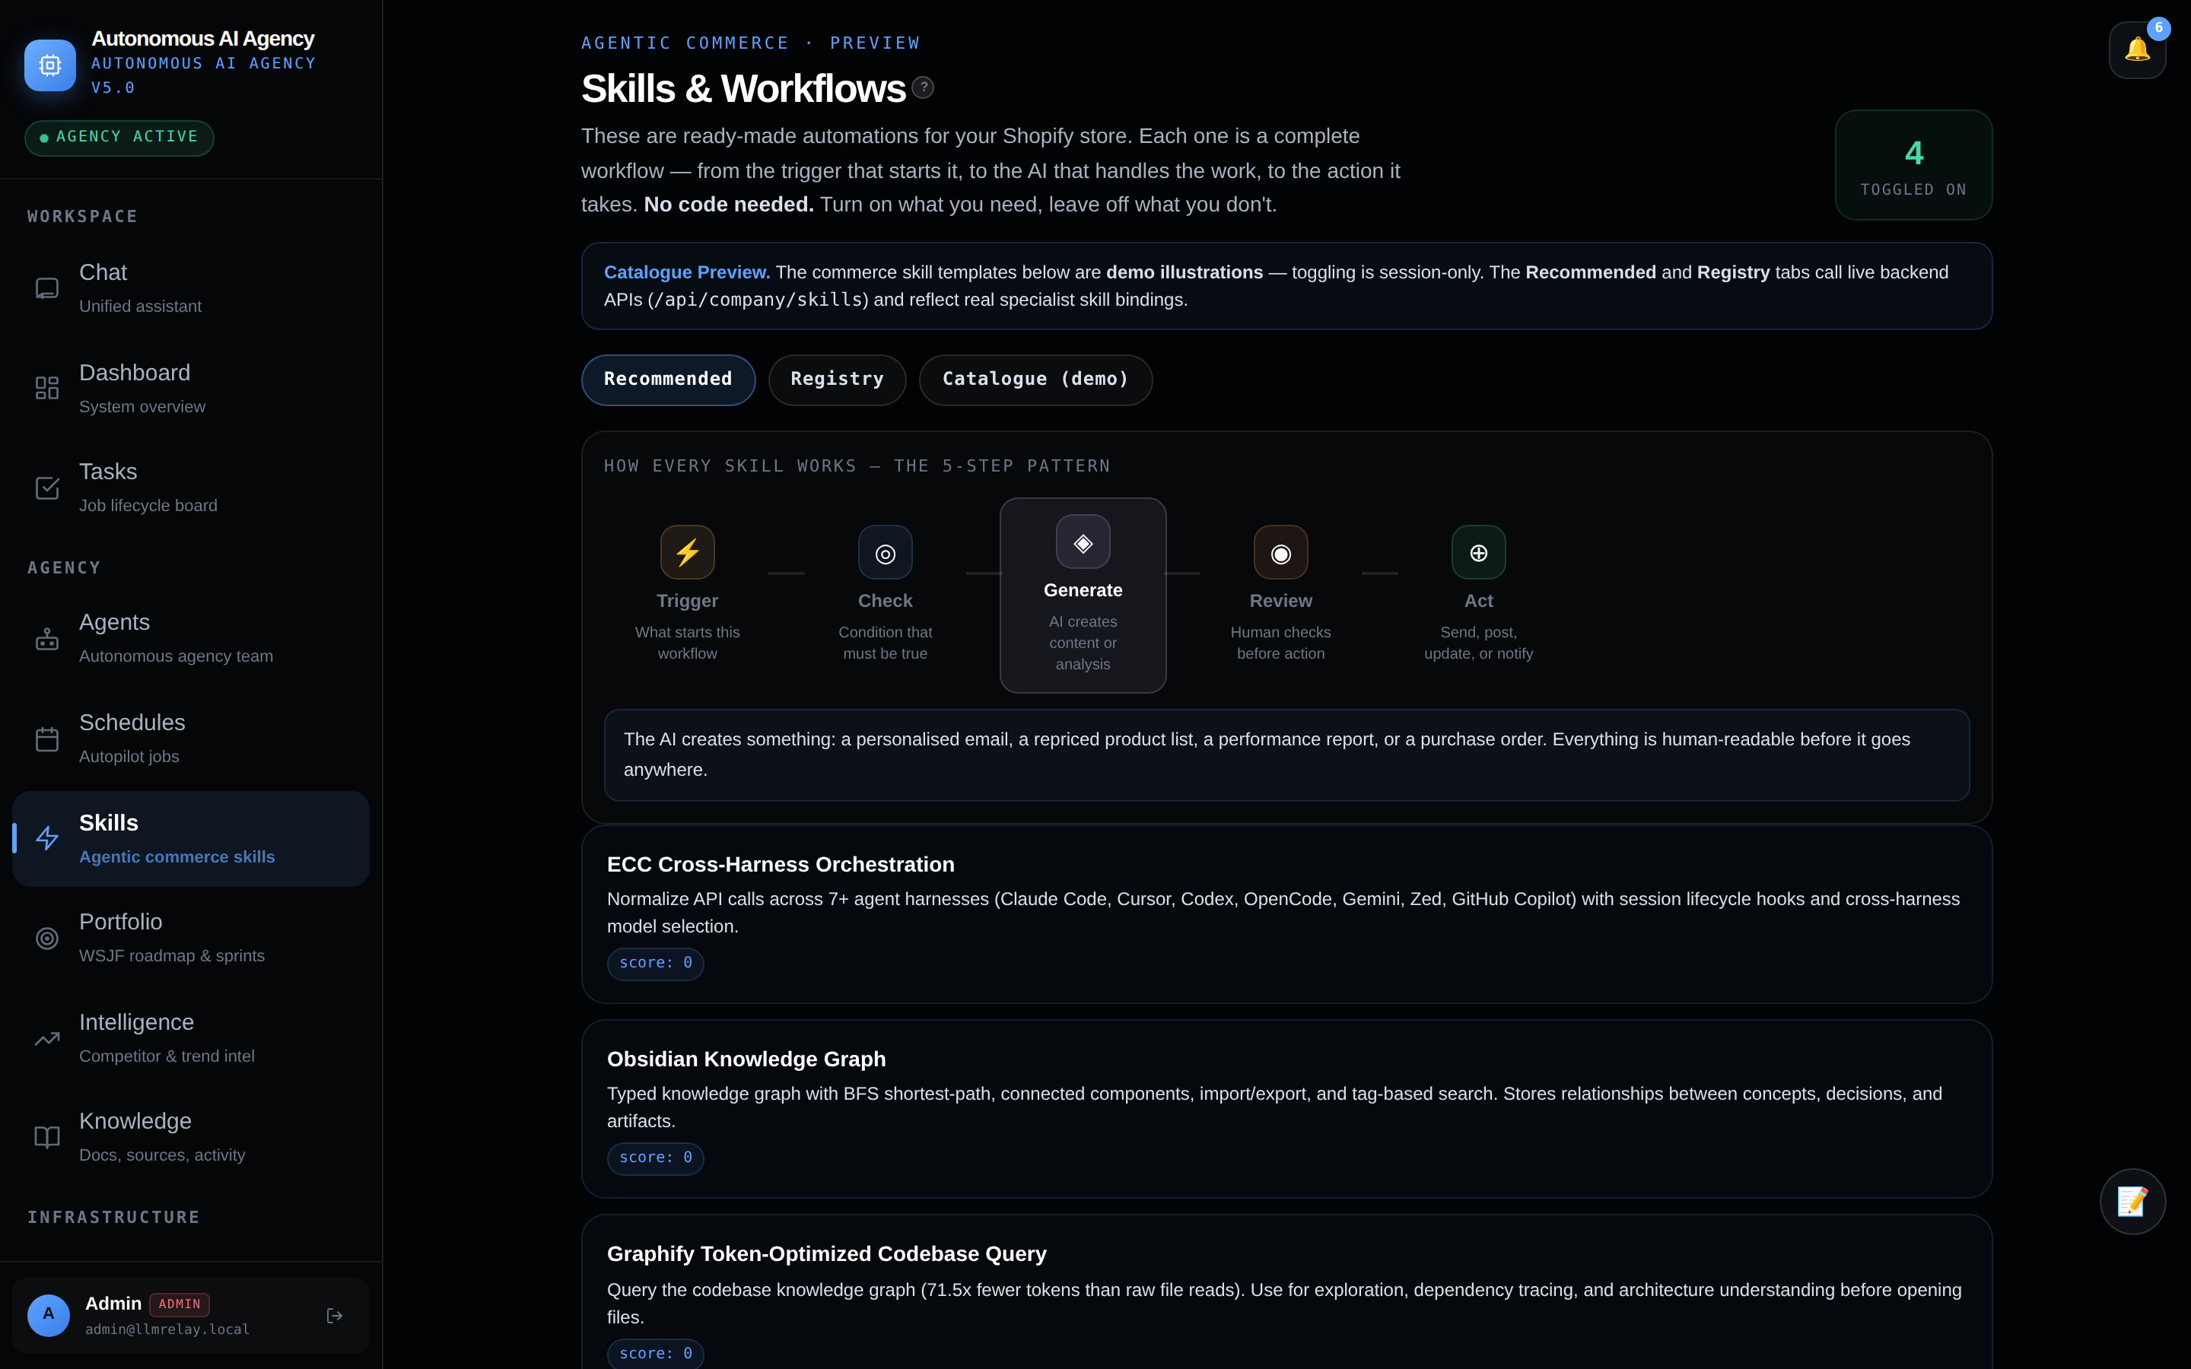Click the Skills lightning bolt icon
Viewport: 2191px width, 1369px height.
pos(47,838)
